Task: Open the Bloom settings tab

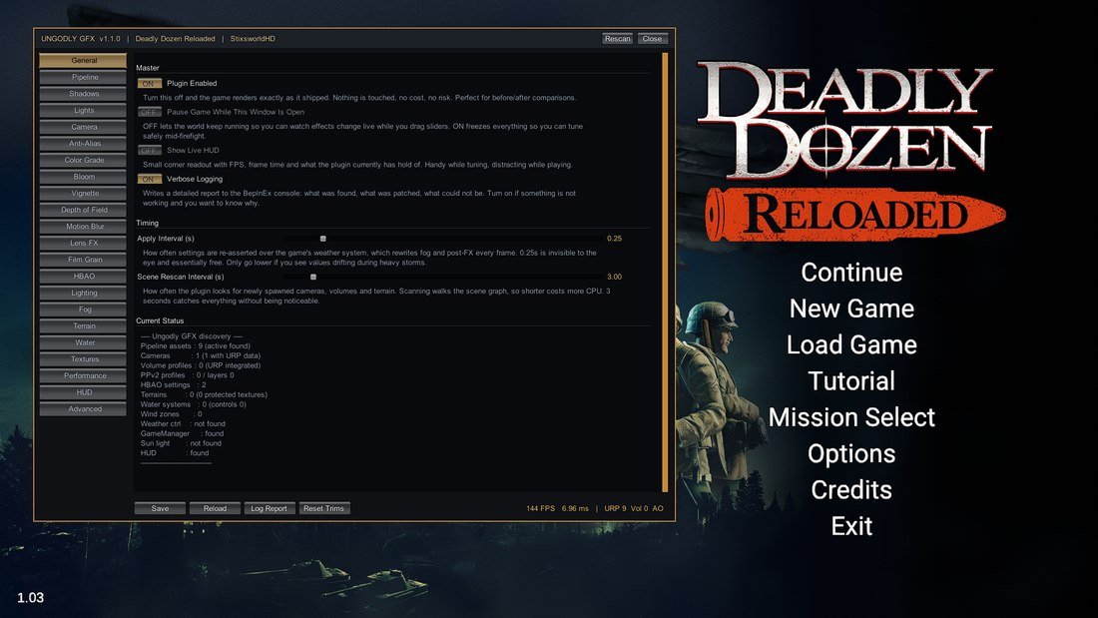Action: point(83,177)
